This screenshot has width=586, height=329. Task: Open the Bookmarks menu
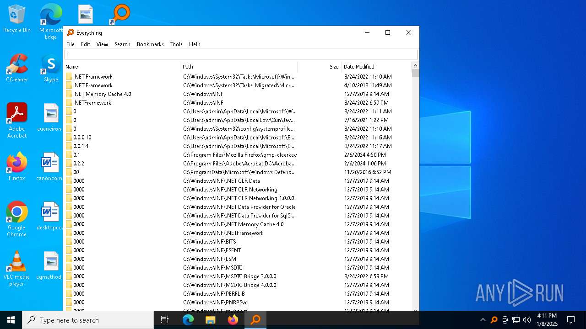tap(150, 44)
